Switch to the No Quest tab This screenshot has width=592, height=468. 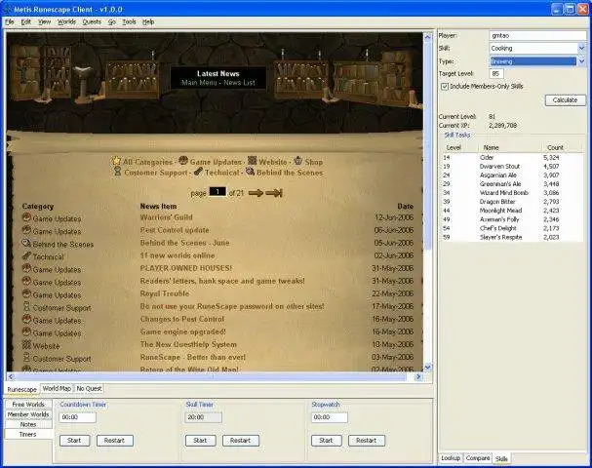(89, 388)
